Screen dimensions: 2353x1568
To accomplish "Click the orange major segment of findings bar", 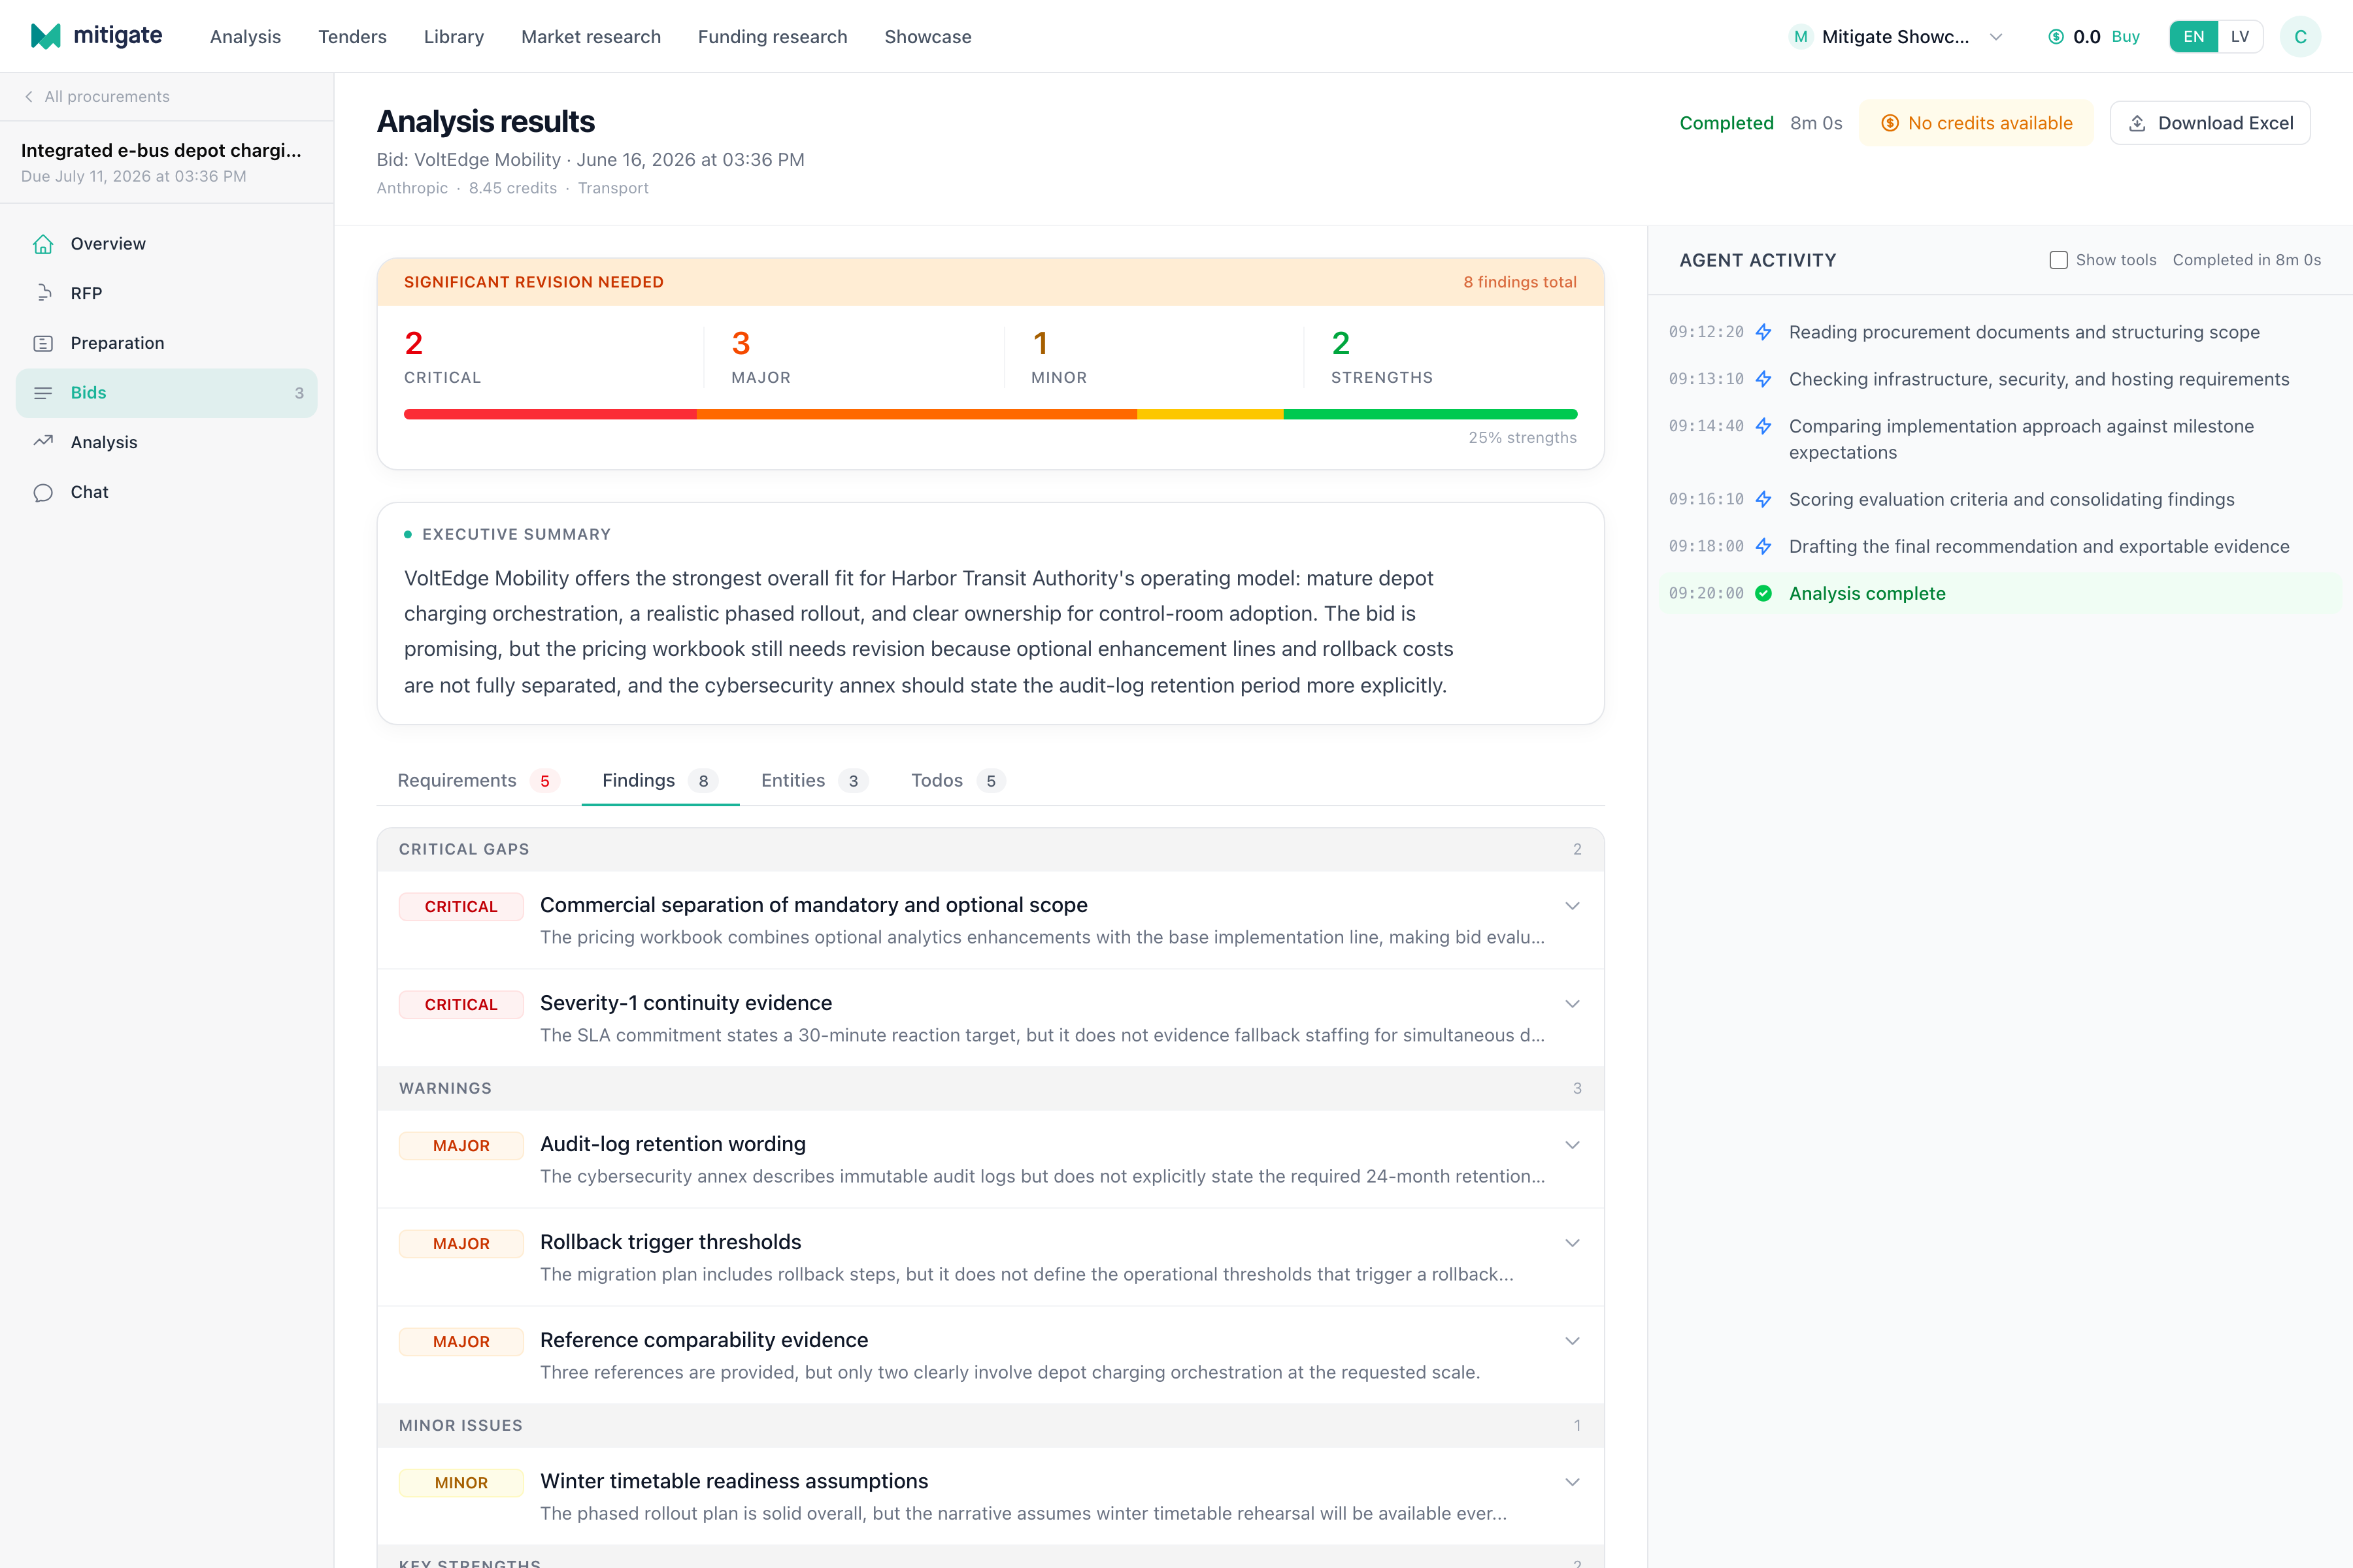I will point(916,414).
